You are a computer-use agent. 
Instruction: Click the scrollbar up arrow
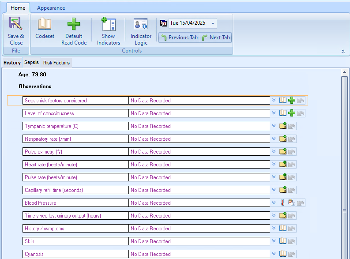pyautogui.click(x=344, y=72)
